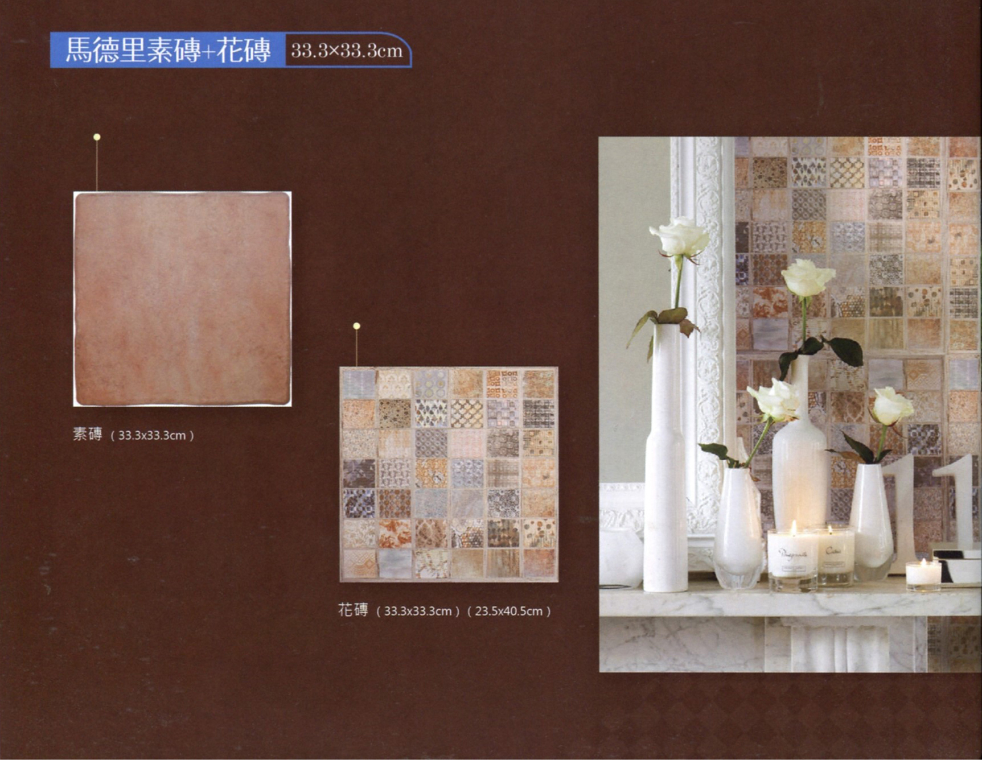
Task: Select the (33.3x33.3cm) size beside 花磚 caption
Action: (x=418, y=612)
